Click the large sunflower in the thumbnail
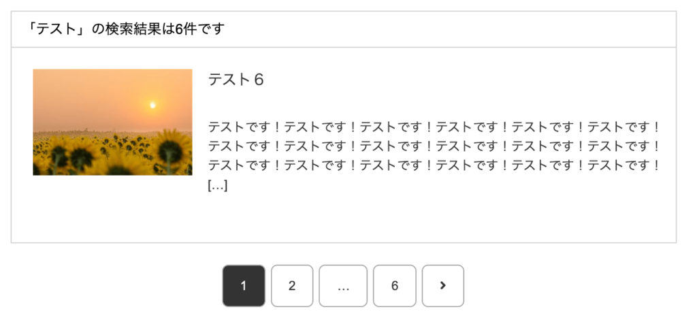Viewport: 697px width, 322px height. 171,150
